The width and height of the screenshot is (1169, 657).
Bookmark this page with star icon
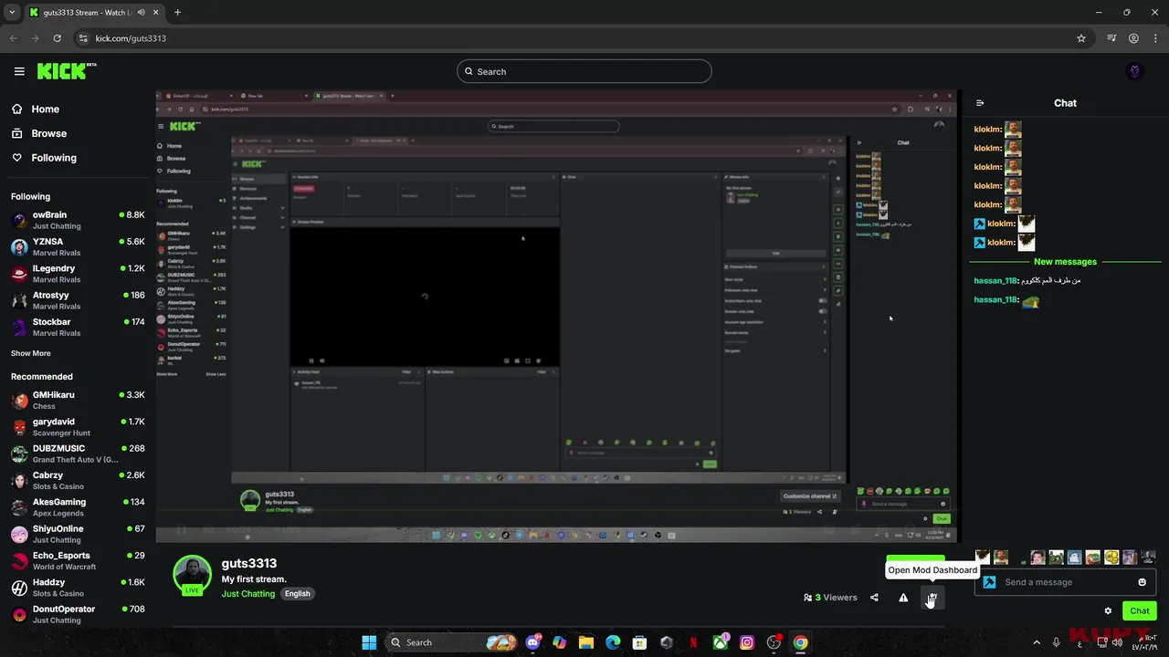[1081, 38]
